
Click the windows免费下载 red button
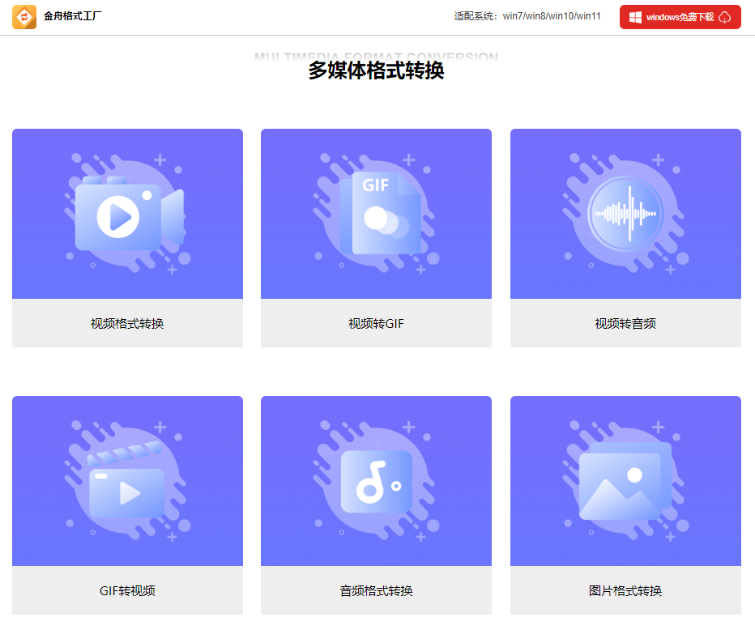(x=680, y=17)
